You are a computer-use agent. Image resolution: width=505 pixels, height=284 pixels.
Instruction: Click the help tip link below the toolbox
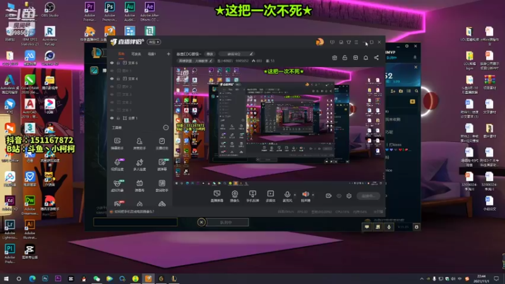click(x=134, y=211)
